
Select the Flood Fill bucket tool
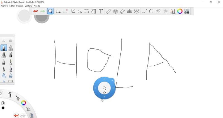click(94, 11)
